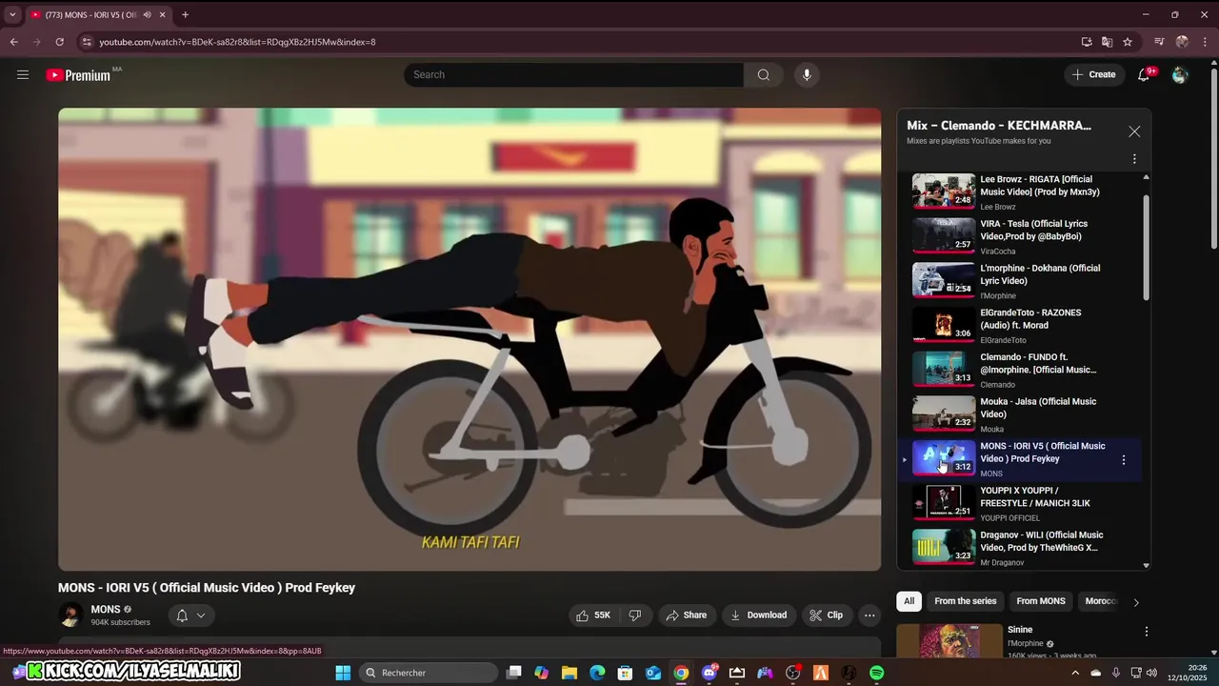This screenshot has width=1219, height=686.
Task: Open File Explorer from the taskbar
Action: tap(570, 673)
